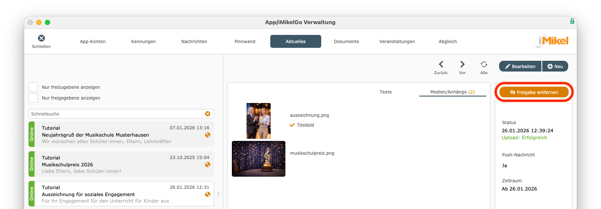The height and width of the screenshot is (209, 601).
Task: Switch to the Texte sub-tab
Action: click(x=386, y=92)
